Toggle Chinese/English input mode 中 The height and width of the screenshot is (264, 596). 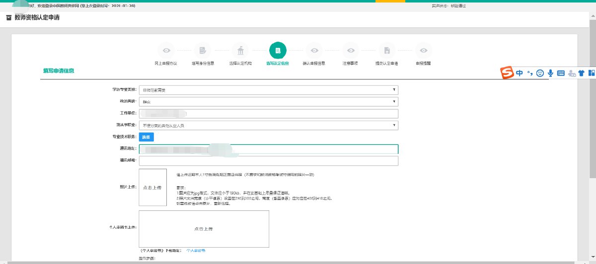519,73
